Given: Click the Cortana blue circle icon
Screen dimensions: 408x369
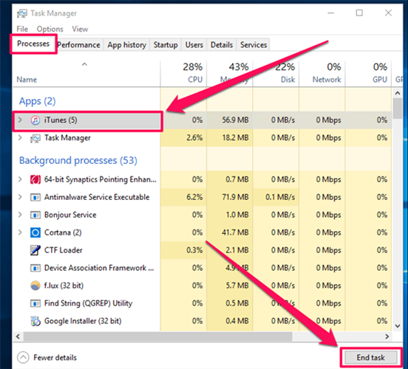Looking at the screenshot, I should pyautogui.click(x=35, y=232).
